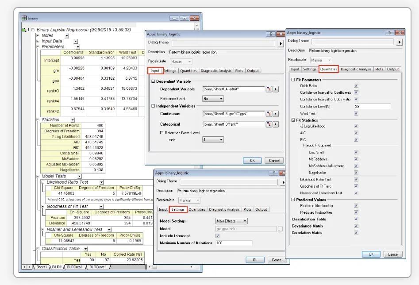This screenshot has width=419, height=285.
Task: Click Cancel in Settings dialog
Action: coord(277,260)
